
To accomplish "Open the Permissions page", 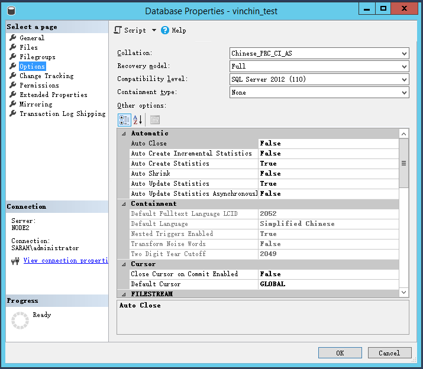I will click(x=39, y=85).
